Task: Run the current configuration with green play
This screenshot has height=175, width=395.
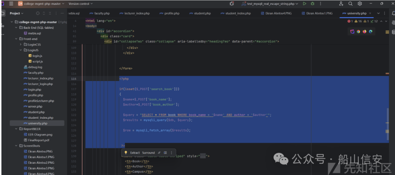Action: 305,4
